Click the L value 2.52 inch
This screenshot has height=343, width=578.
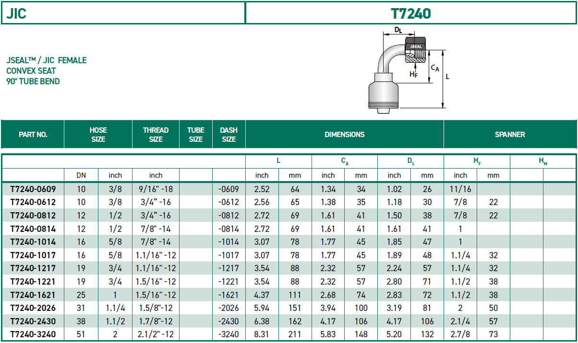point(262,189)
